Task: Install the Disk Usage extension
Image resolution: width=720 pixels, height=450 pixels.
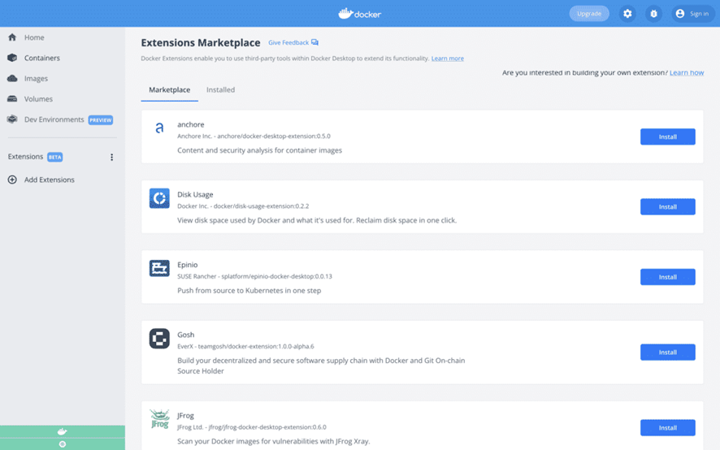Action: tap(668, 206)
